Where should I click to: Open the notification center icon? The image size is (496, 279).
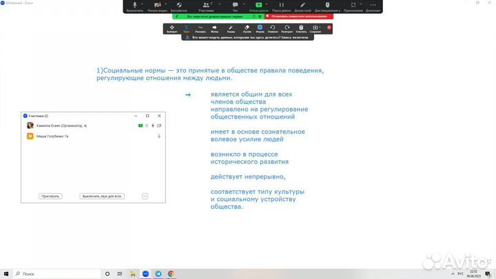coord(488,274)
